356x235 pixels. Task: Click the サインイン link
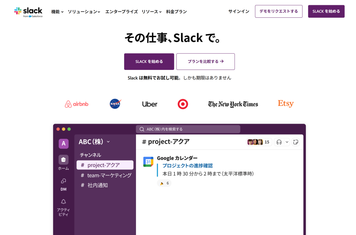pyautogui.click(x=238, y=11)
